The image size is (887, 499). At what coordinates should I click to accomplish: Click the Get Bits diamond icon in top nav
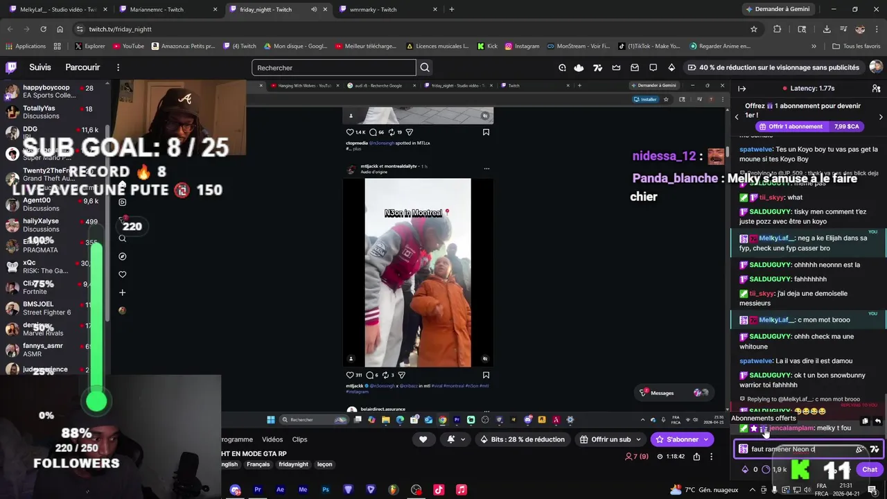[671, 67]
